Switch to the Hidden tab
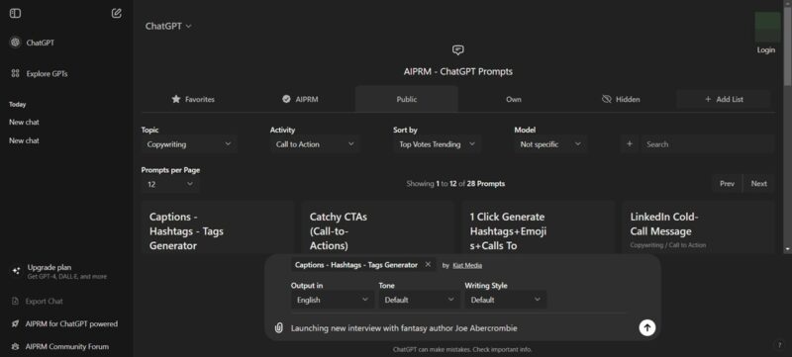Screen dimensions: 792x357 [621, 99]
